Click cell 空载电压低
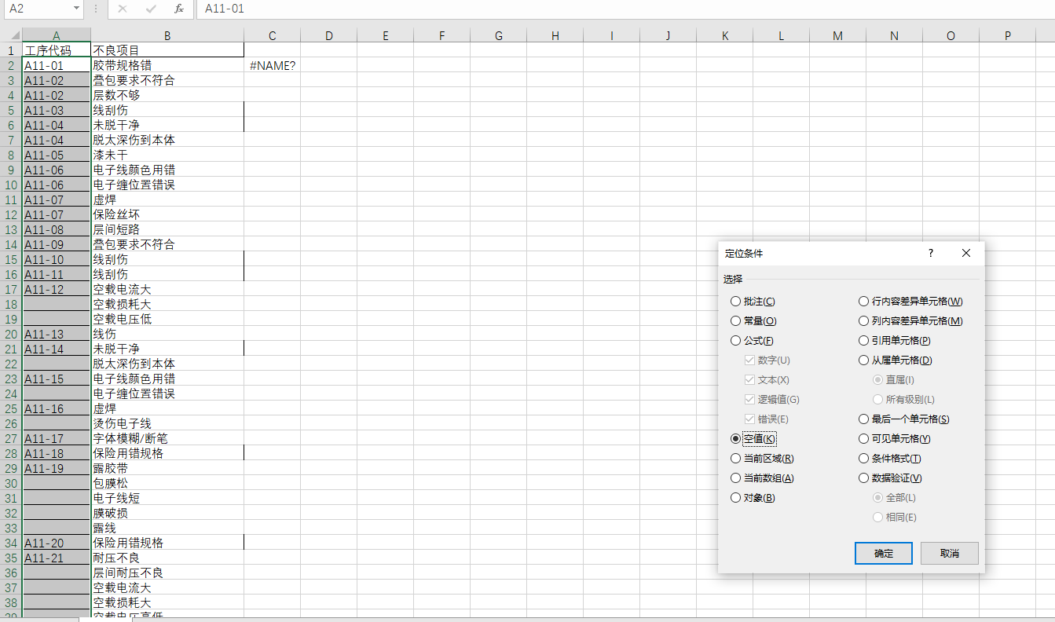The width and height of the screenshot is (1055, 622). click(x=167, y=319)
